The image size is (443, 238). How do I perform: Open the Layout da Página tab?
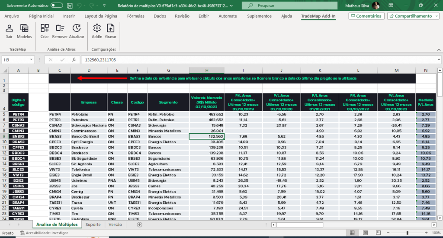point(101,16)
